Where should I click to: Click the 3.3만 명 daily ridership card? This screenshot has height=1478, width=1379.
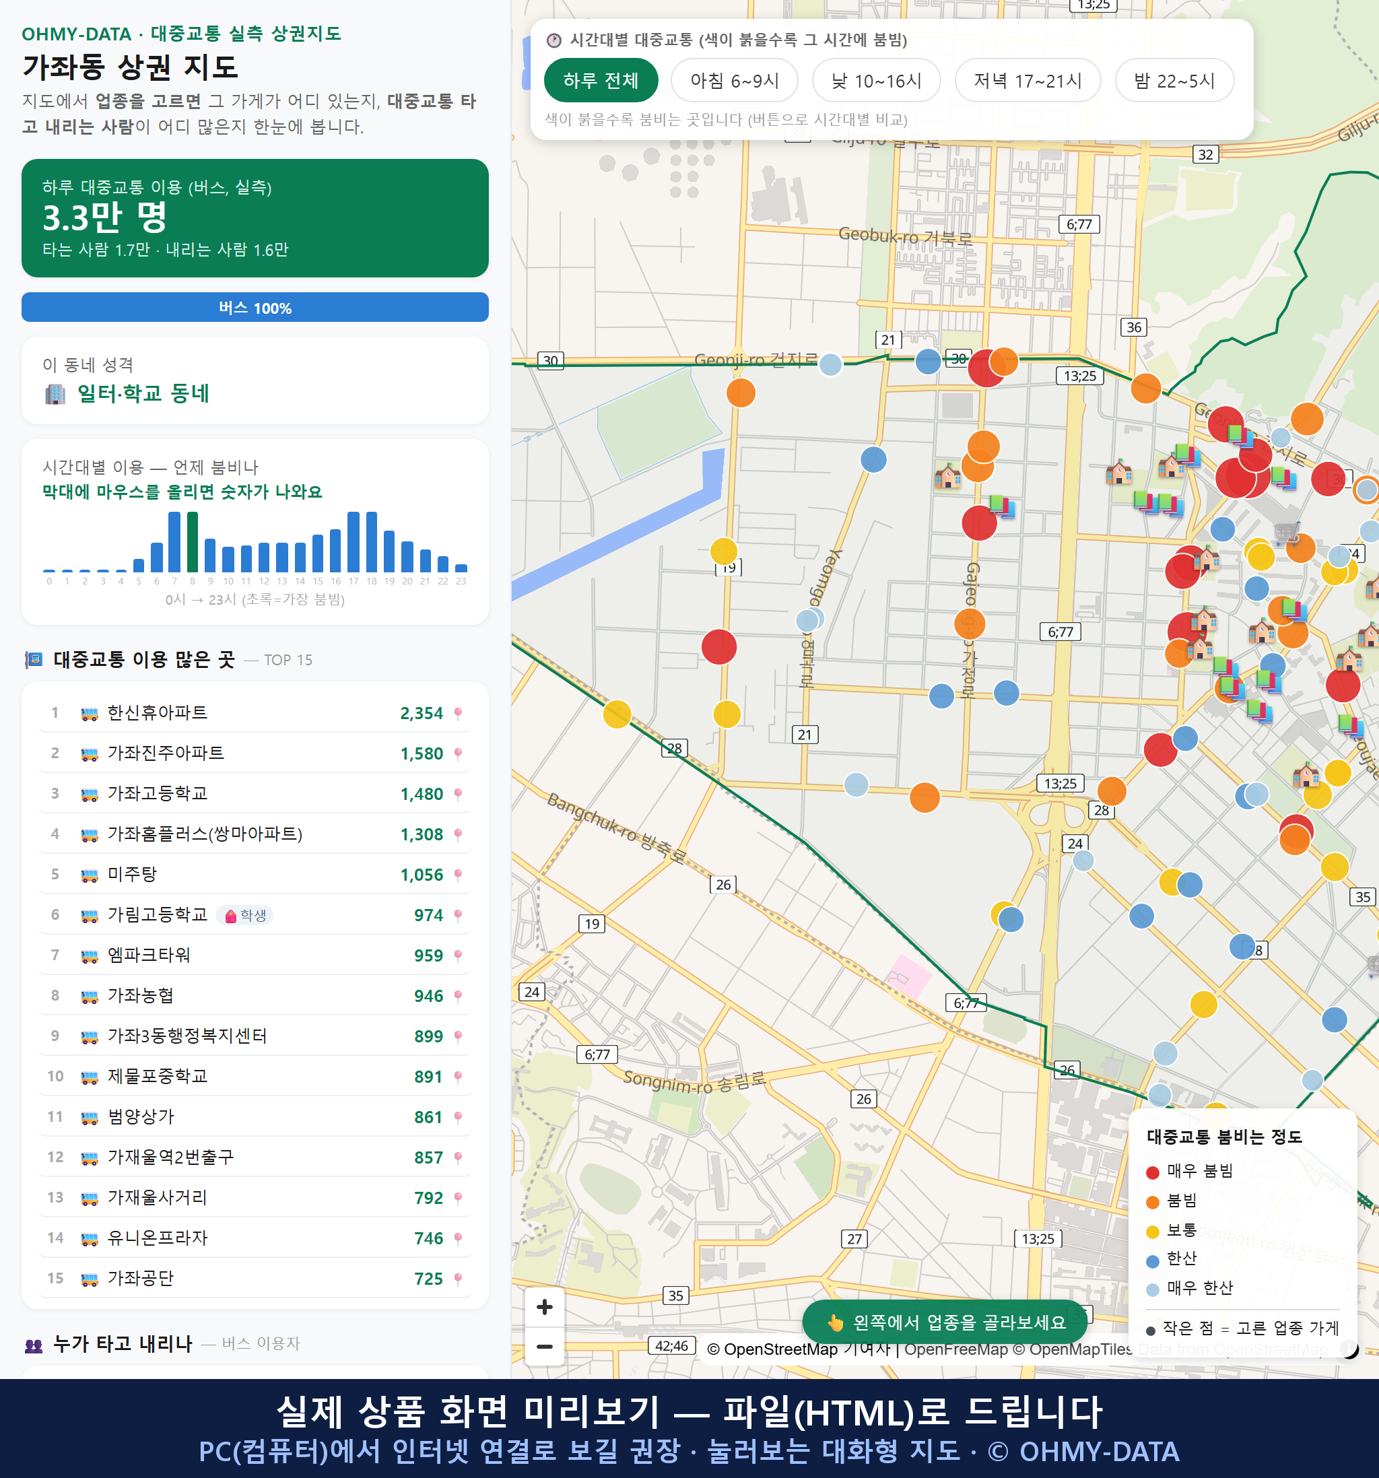255,218
